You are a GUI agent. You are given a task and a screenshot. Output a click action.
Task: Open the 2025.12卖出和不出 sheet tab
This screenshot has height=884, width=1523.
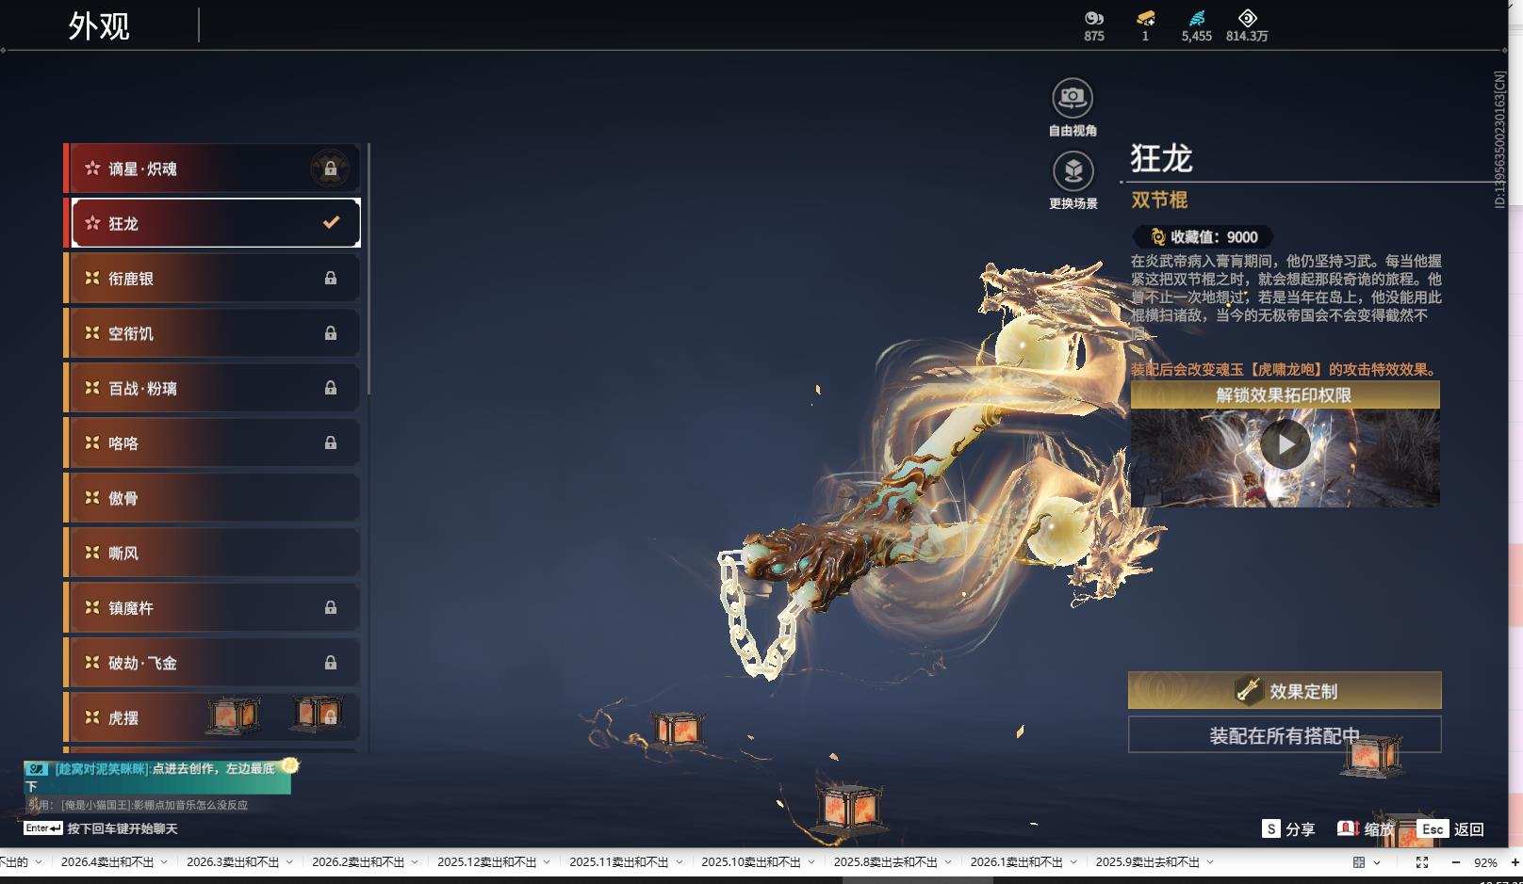tap(486, 862)
